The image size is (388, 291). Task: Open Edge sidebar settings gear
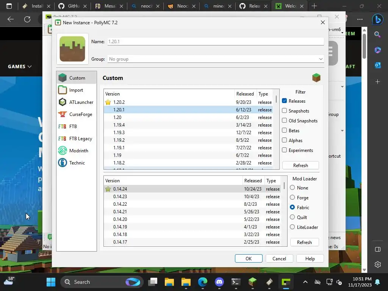point(378,264)
